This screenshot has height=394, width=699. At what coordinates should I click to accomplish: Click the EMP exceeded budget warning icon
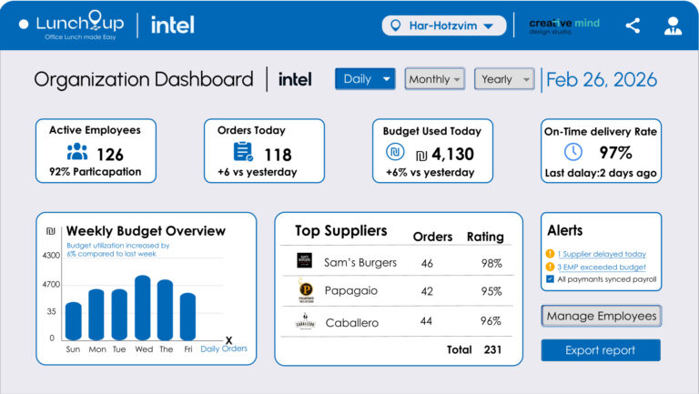(550, 267)
